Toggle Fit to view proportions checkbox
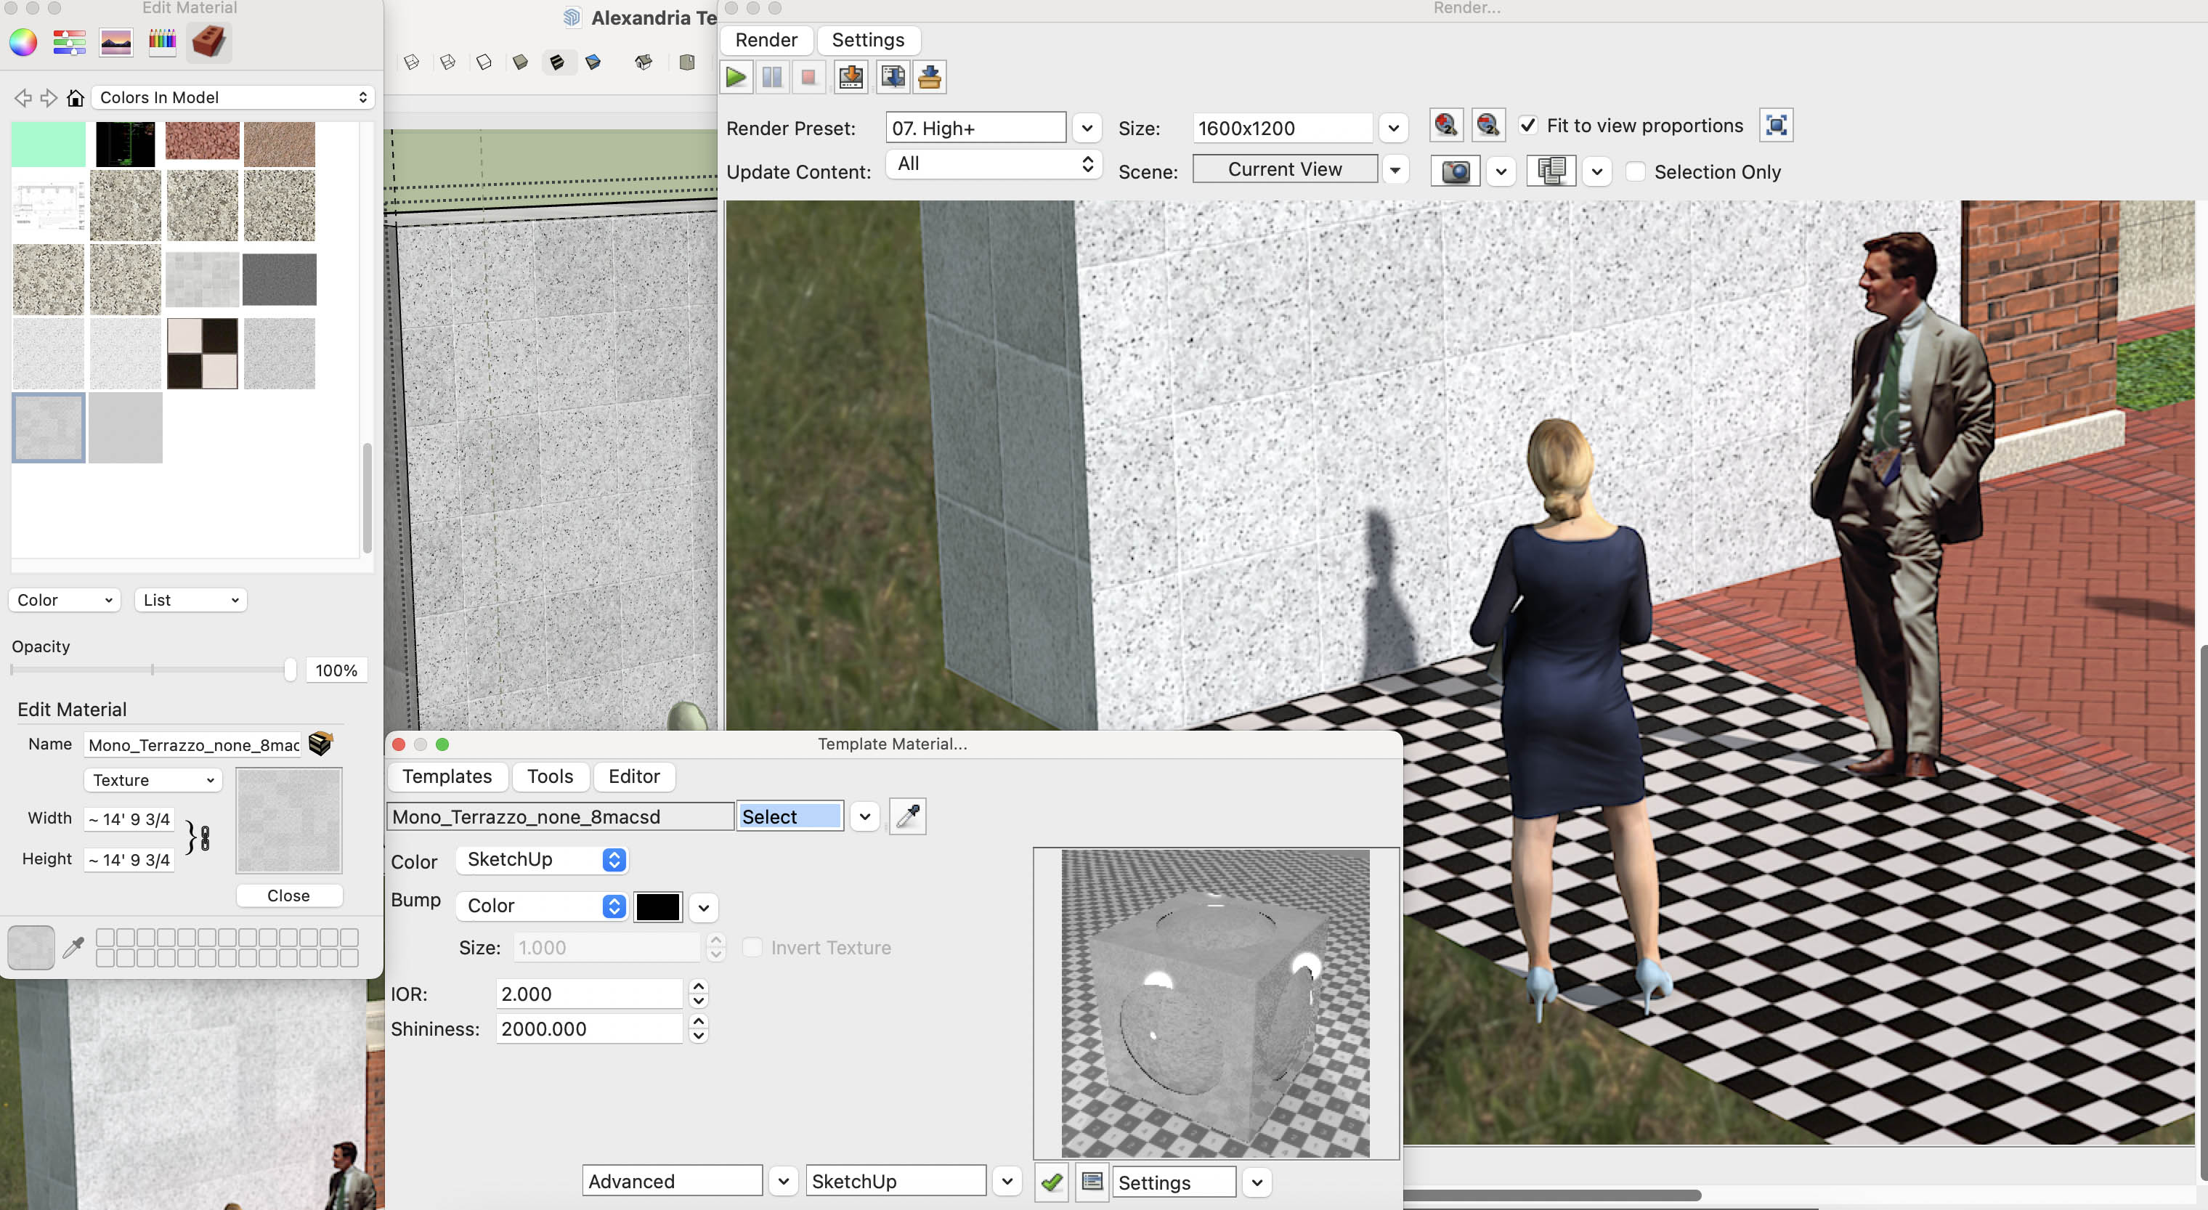2208x1210 pixels. (1528, 125)
